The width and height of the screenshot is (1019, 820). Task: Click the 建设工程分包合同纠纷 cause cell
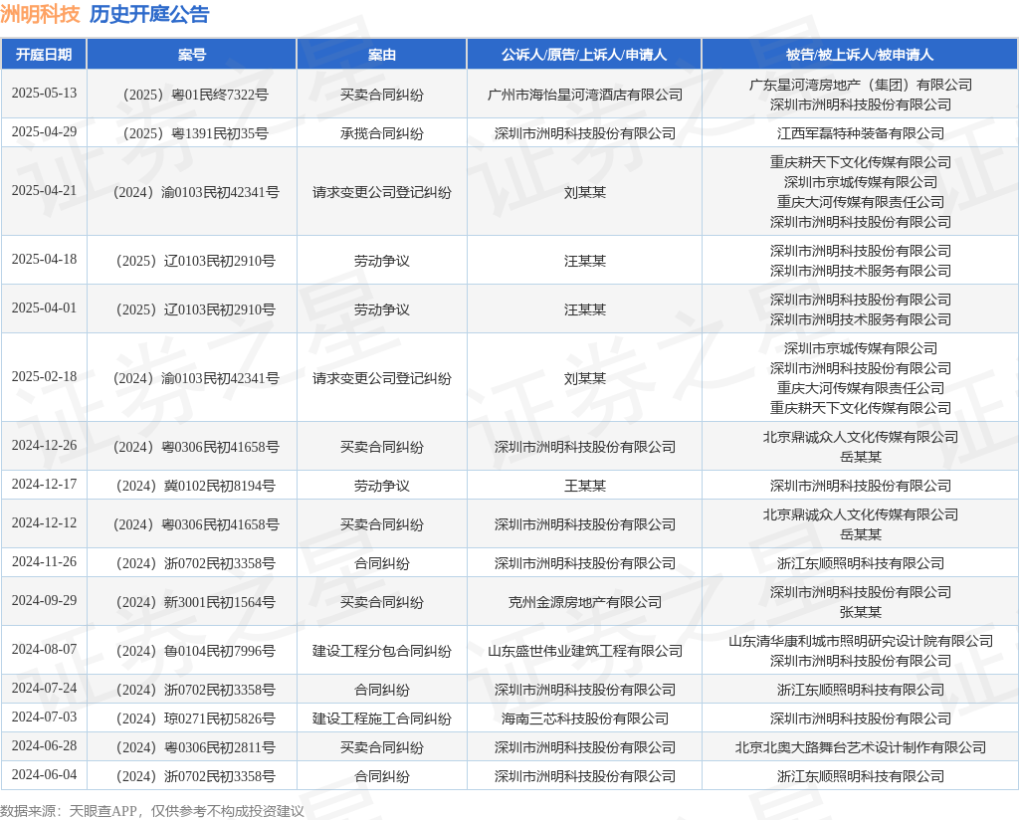coord(381,651)
